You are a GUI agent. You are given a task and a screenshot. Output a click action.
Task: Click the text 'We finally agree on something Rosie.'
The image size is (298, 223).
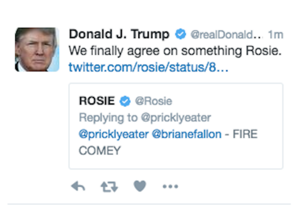click(x=175, y=50)
